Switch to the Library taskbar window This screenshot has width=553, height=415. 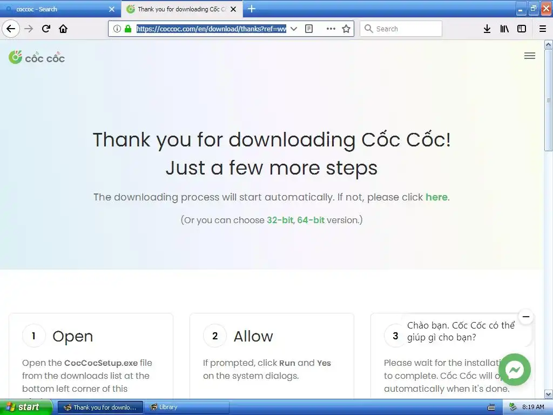tap(186, 407)
